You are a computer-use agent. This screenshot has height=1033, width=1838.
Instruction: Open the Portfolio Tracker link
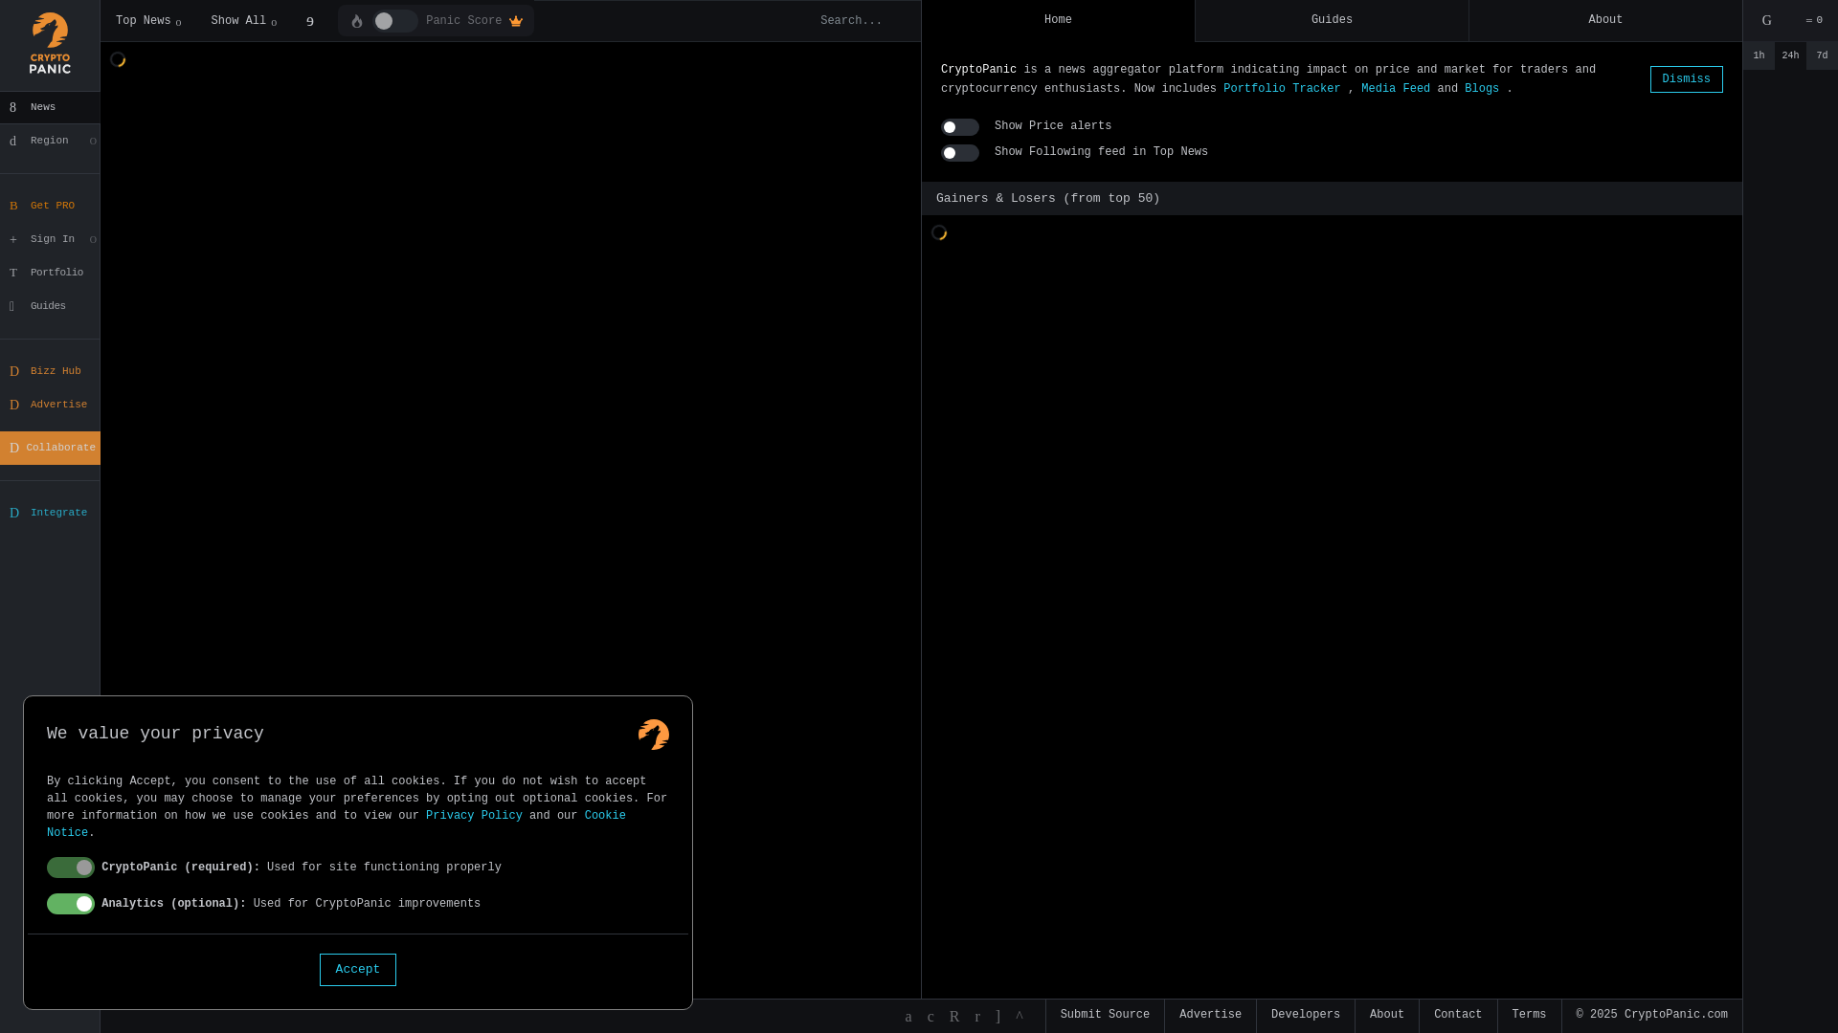[1282, 89]
